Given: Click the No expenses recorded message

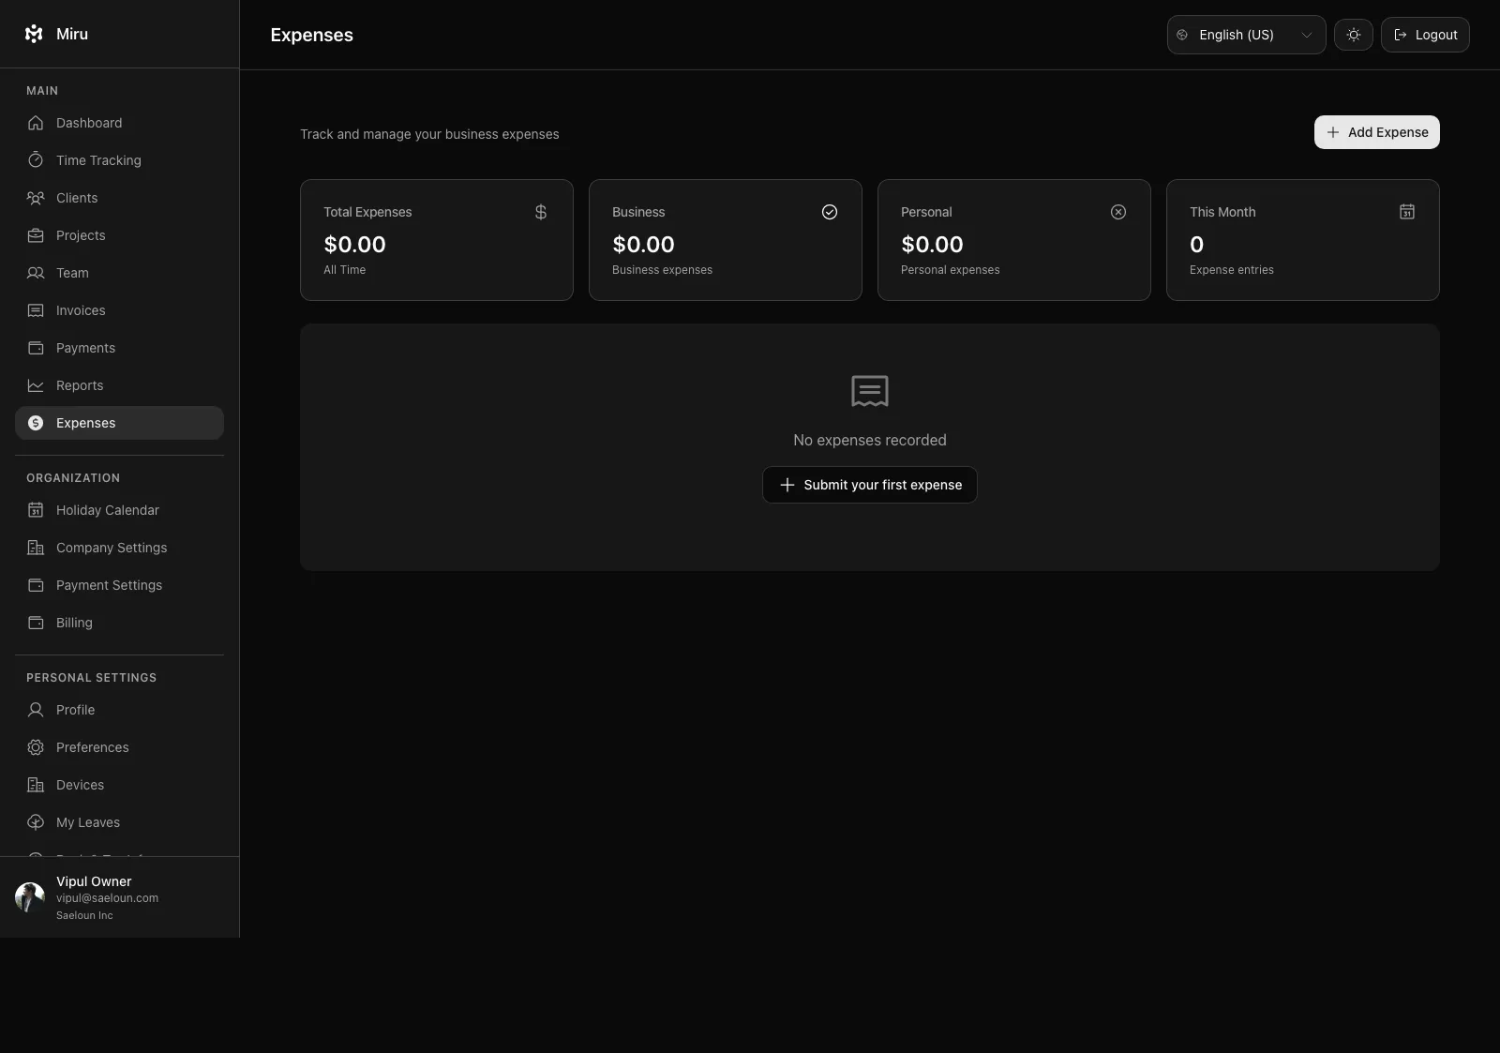Looking at the screenshot, I should pyautogui.click(x=870, y=440).
